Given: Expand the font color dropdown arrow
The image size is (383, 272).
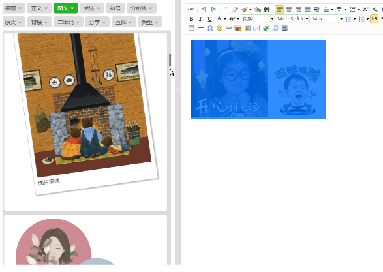Looking at the screenshot, I should 224,19.
